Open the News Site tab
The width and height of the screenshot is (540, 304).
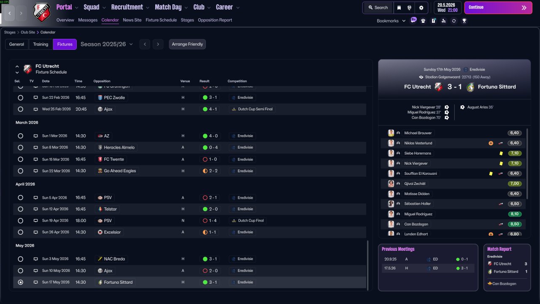pos(132,20)
